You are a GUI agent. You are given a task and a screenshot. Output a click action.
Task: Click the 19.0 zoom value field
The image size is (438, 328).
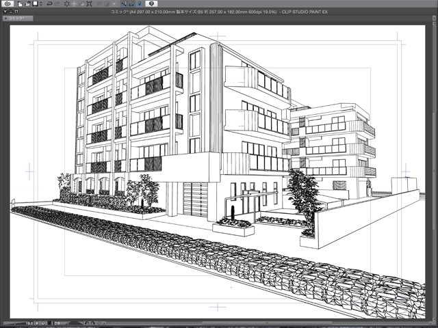29,323
